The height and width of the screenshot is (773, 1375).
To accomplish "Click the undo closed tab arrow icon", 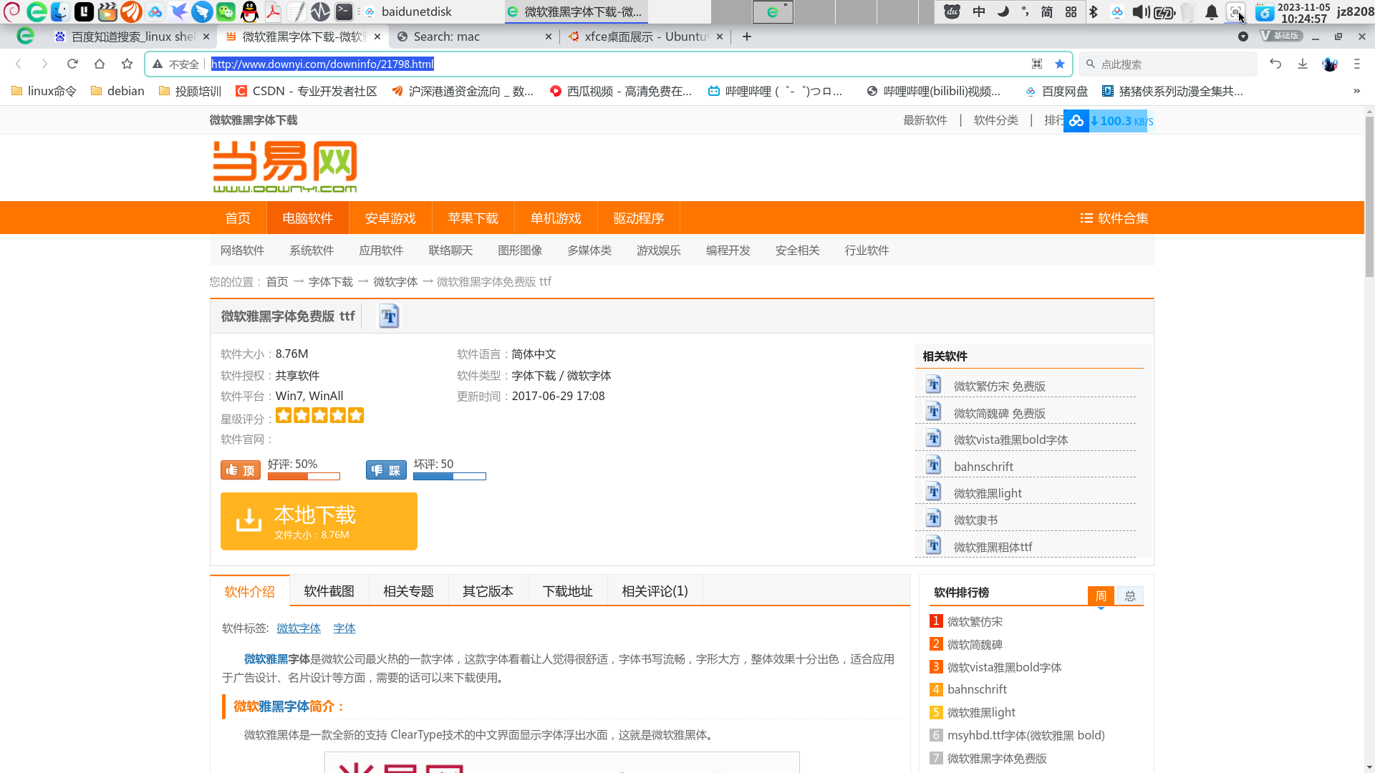I will pyautogui.click(x=1275, y=64).
